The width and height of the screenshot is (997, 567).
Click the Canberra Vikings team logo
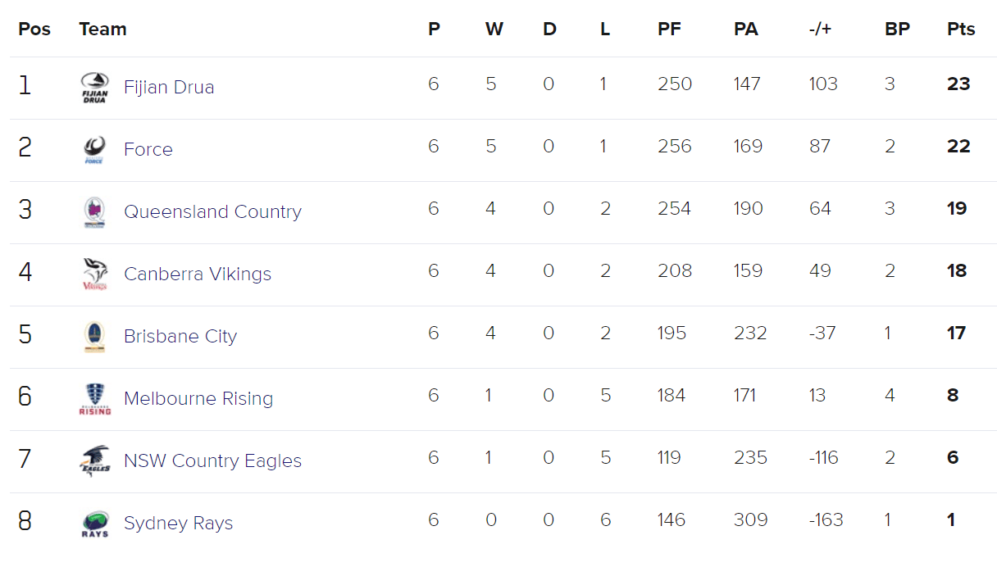coord(95,274)
